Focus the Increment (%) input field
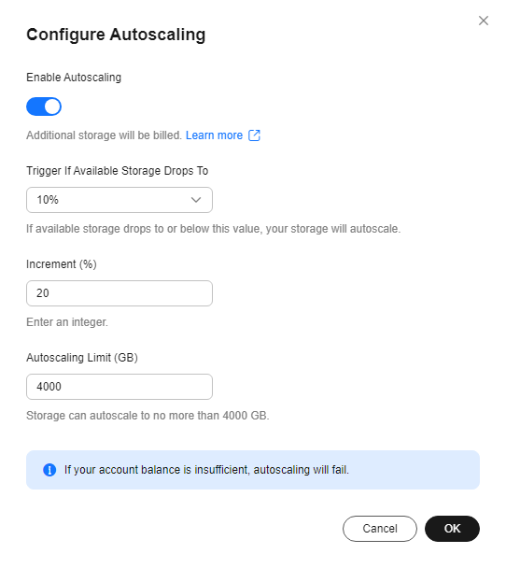 tap(119, 293)
